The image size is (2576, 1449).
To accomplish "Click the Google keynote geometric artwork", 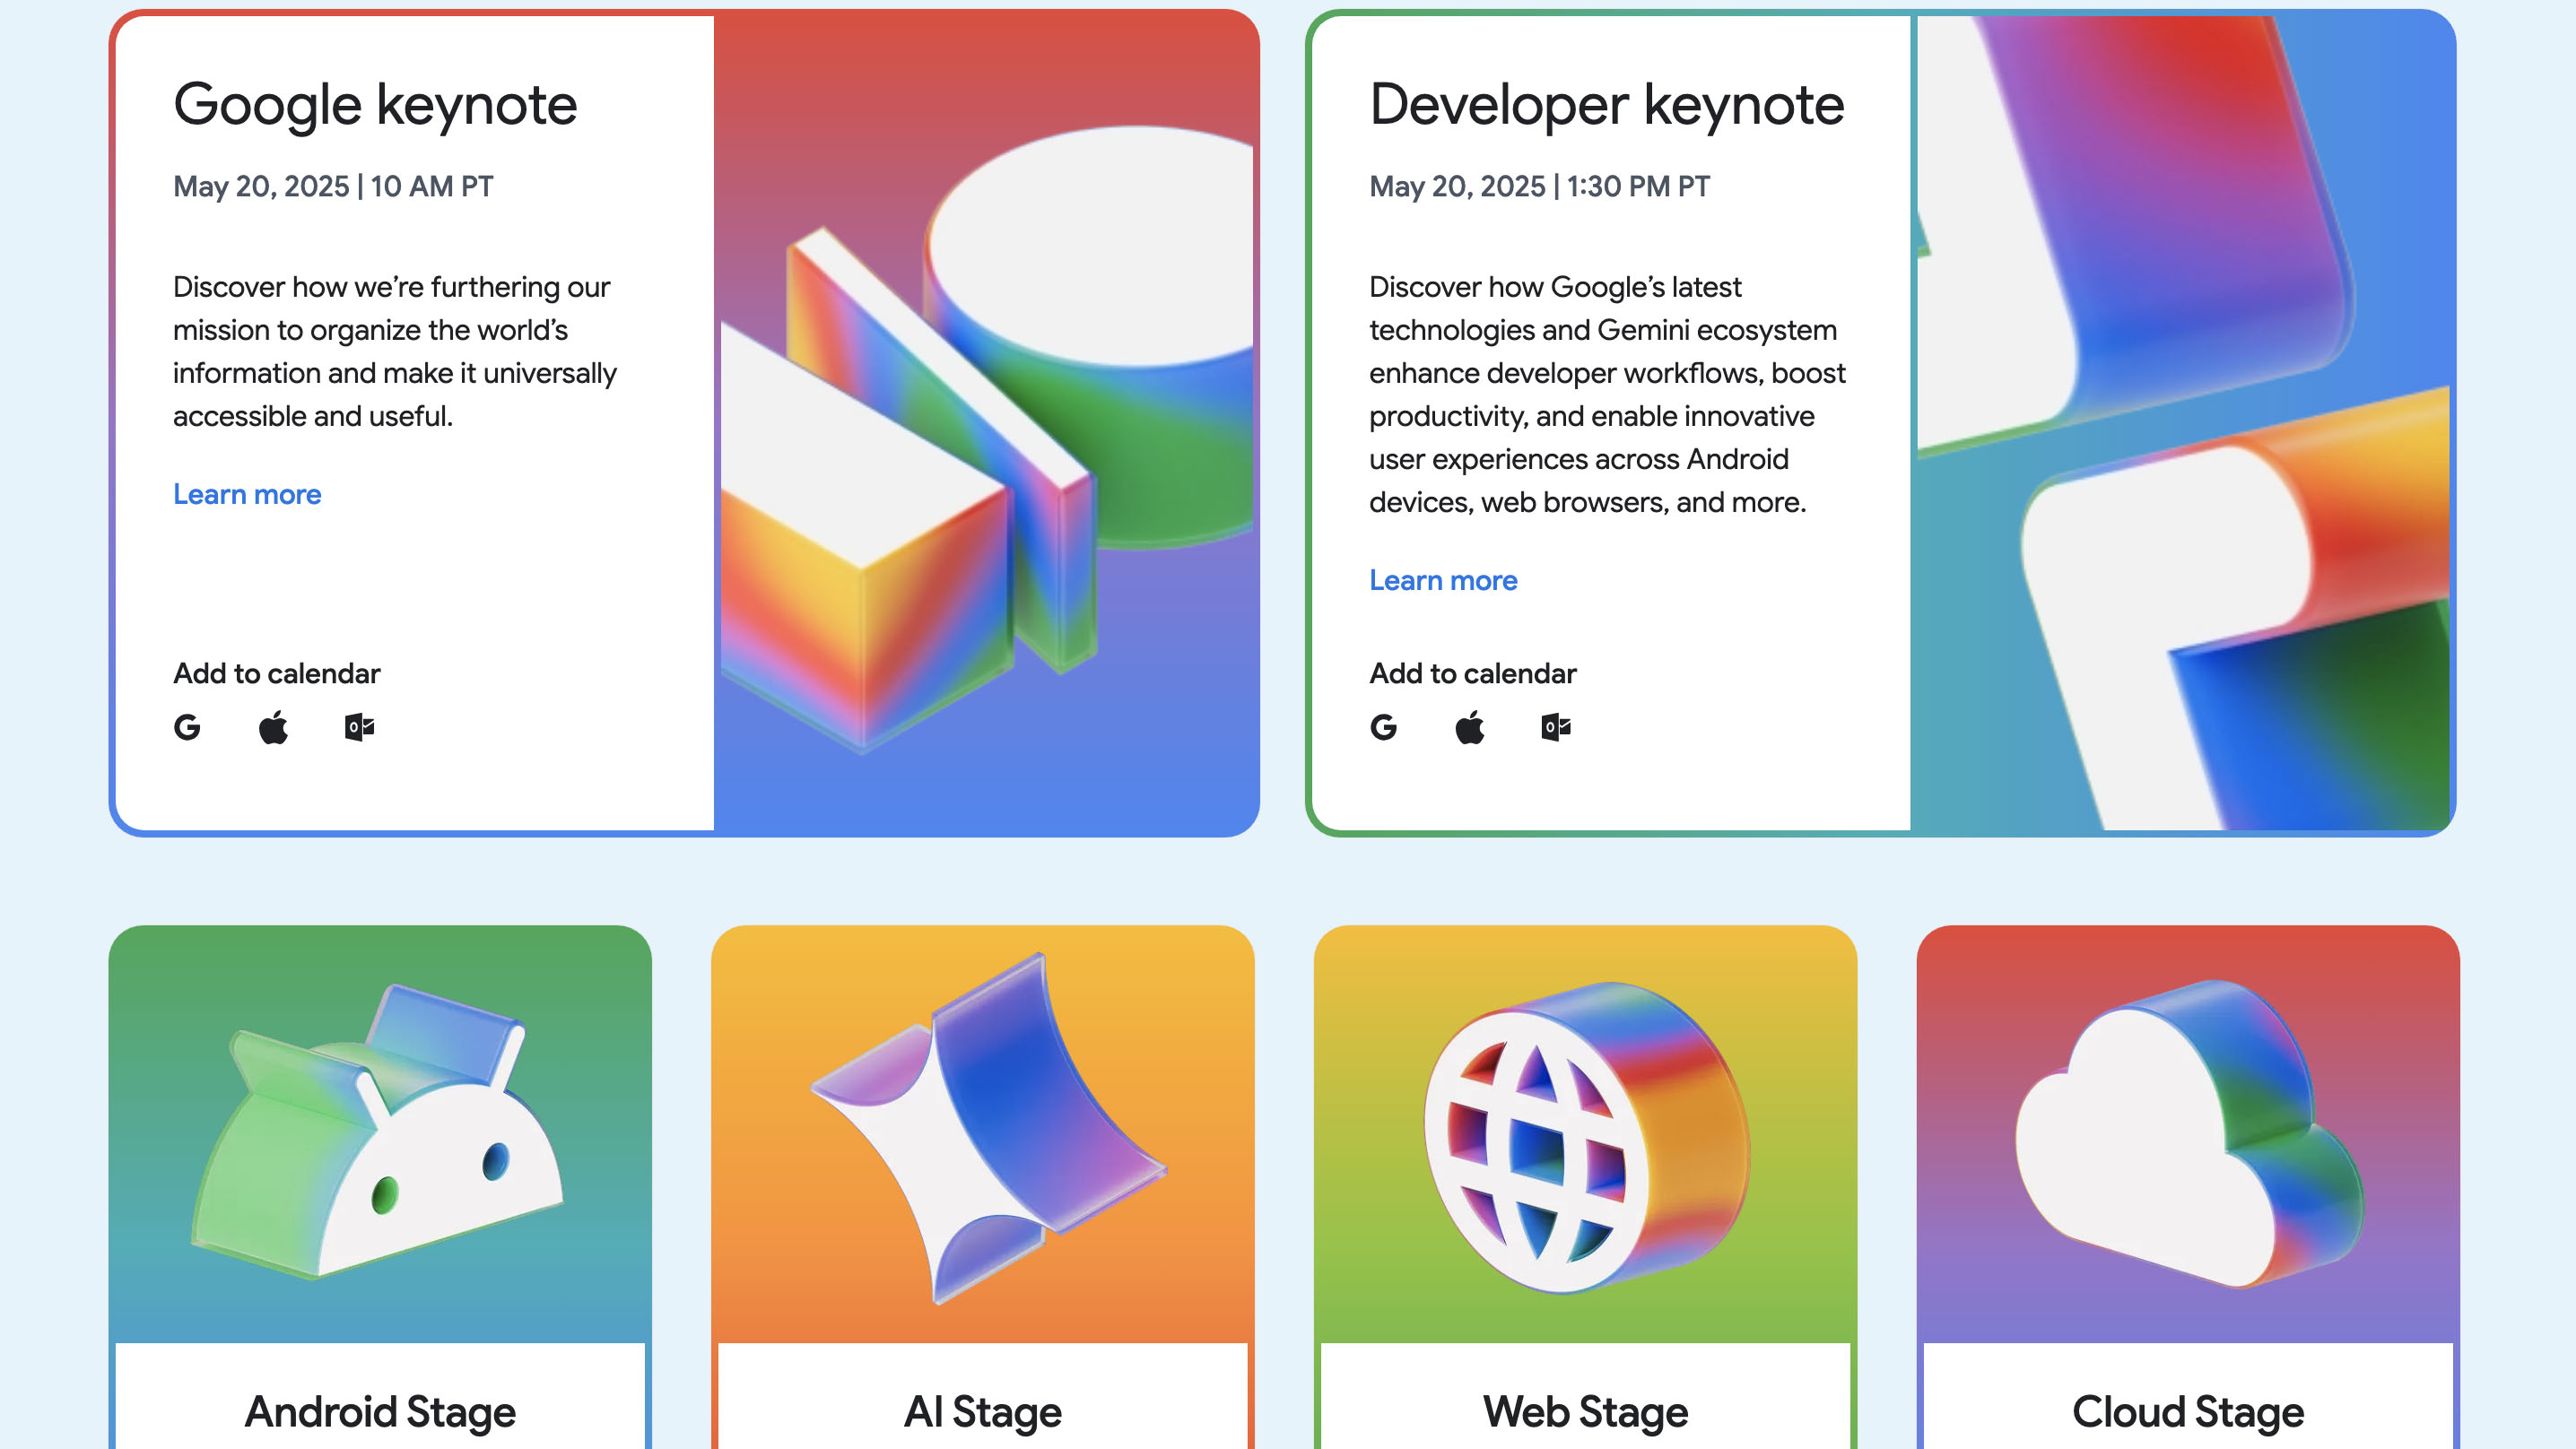I will [x=986, y=423].
